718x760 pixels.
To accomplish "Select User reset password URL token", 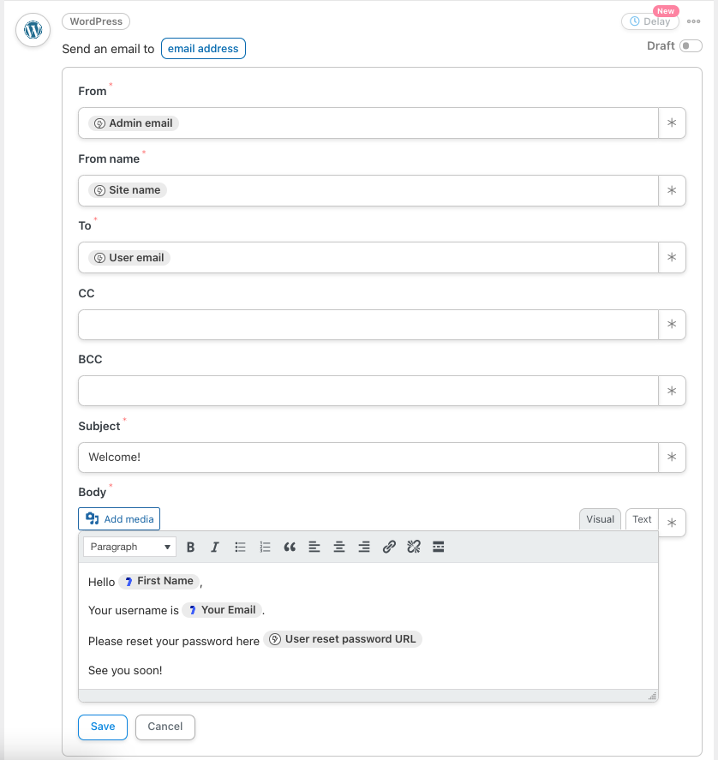I will pos(343,639).
